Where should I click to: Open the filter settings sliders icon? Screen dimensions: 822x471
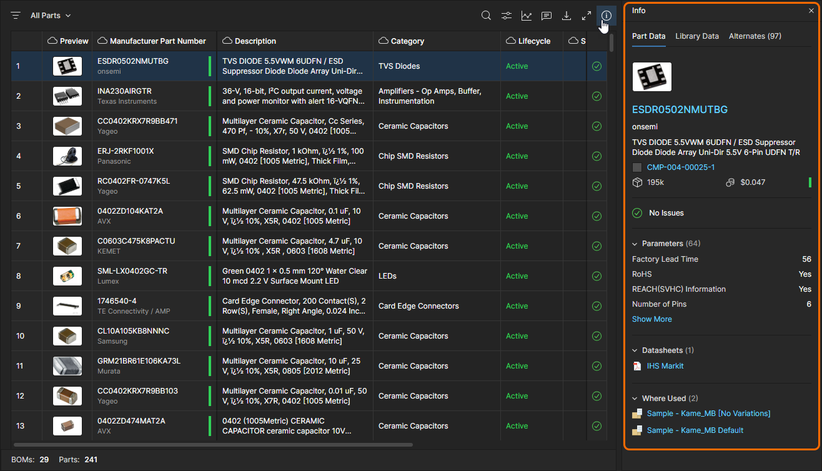pos(507,16)
